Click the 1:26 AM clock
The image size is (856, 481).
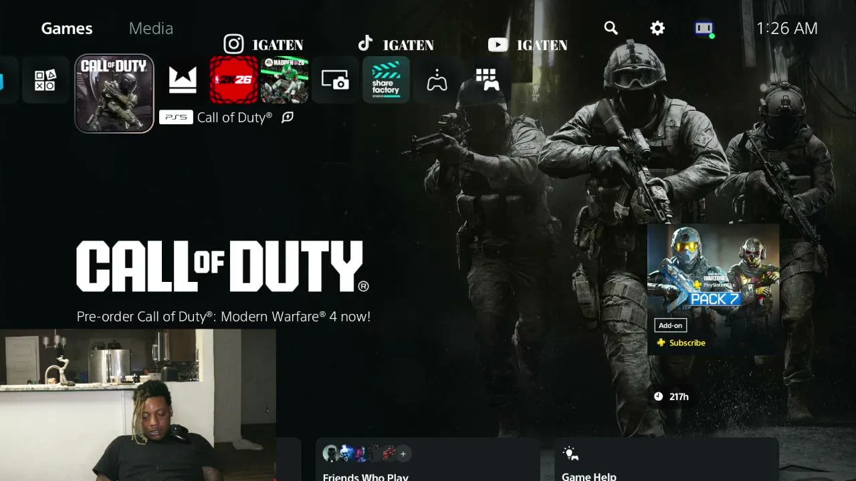point(786,28)
